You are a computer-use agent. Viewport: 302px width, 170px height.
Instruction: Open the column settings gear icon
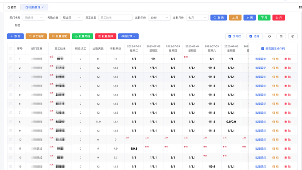(293, 36)
